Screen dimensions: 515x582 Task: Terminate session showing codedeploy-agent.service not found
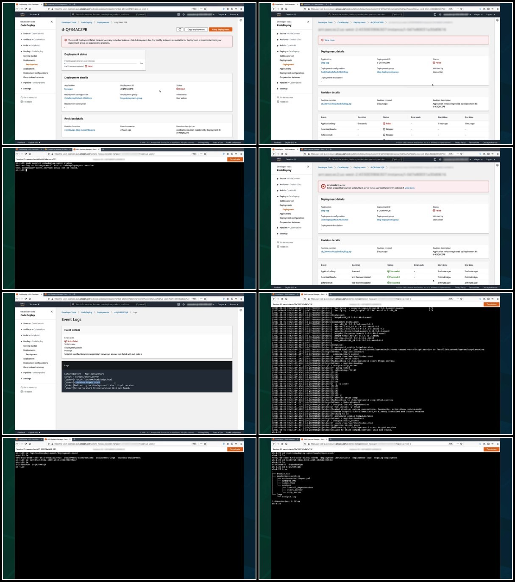[235, 159]
